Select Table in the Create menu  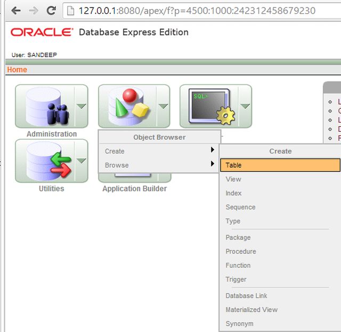[x=280, y=165]
